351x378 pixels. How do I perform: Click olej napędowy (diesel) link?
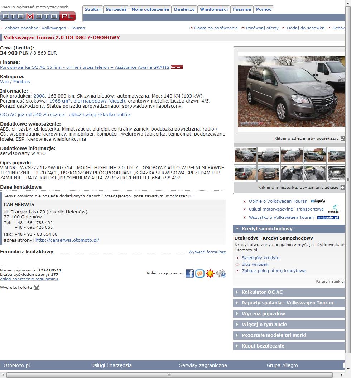tap(99, 101)
